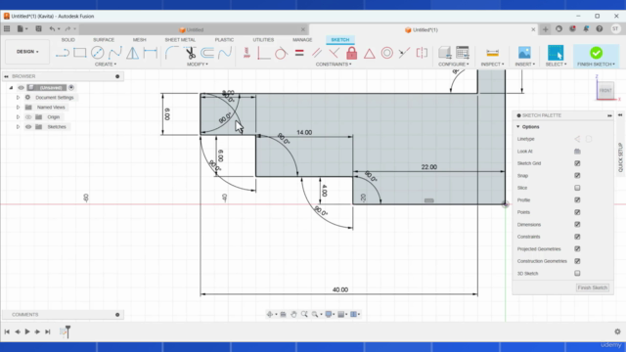
Task: Click the Insert image icon
Action: pyautogui.click(x=524, y=53)
